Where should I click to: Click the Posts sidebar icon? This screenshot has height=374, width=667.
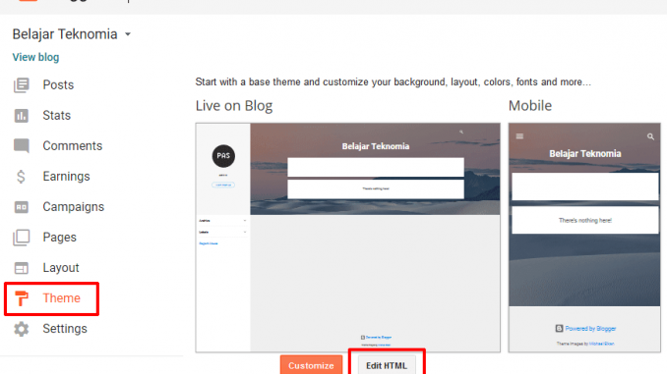pos(22,84)
